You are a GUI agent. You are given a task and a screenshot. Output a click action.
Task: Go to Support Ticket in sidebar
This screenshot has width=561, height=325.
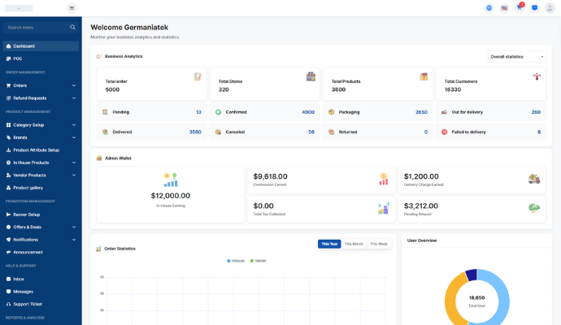pos(27,304)
